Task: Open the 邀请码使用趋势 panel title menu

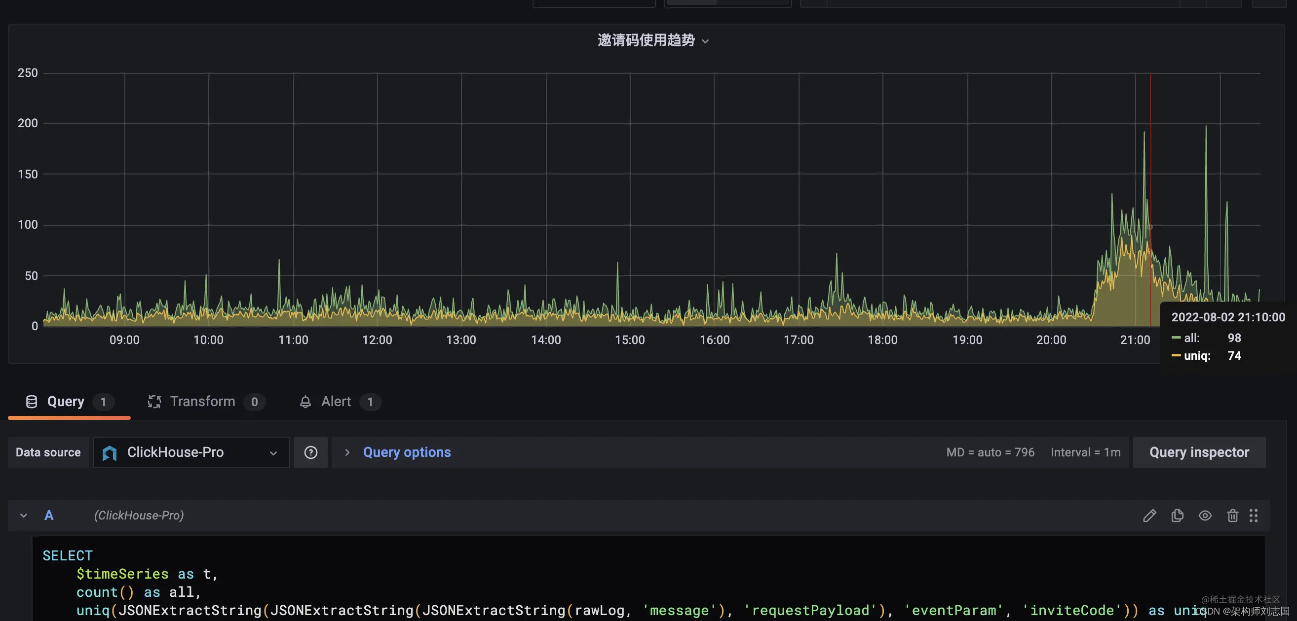Action: pyautogui.click(x=653, y=40)
